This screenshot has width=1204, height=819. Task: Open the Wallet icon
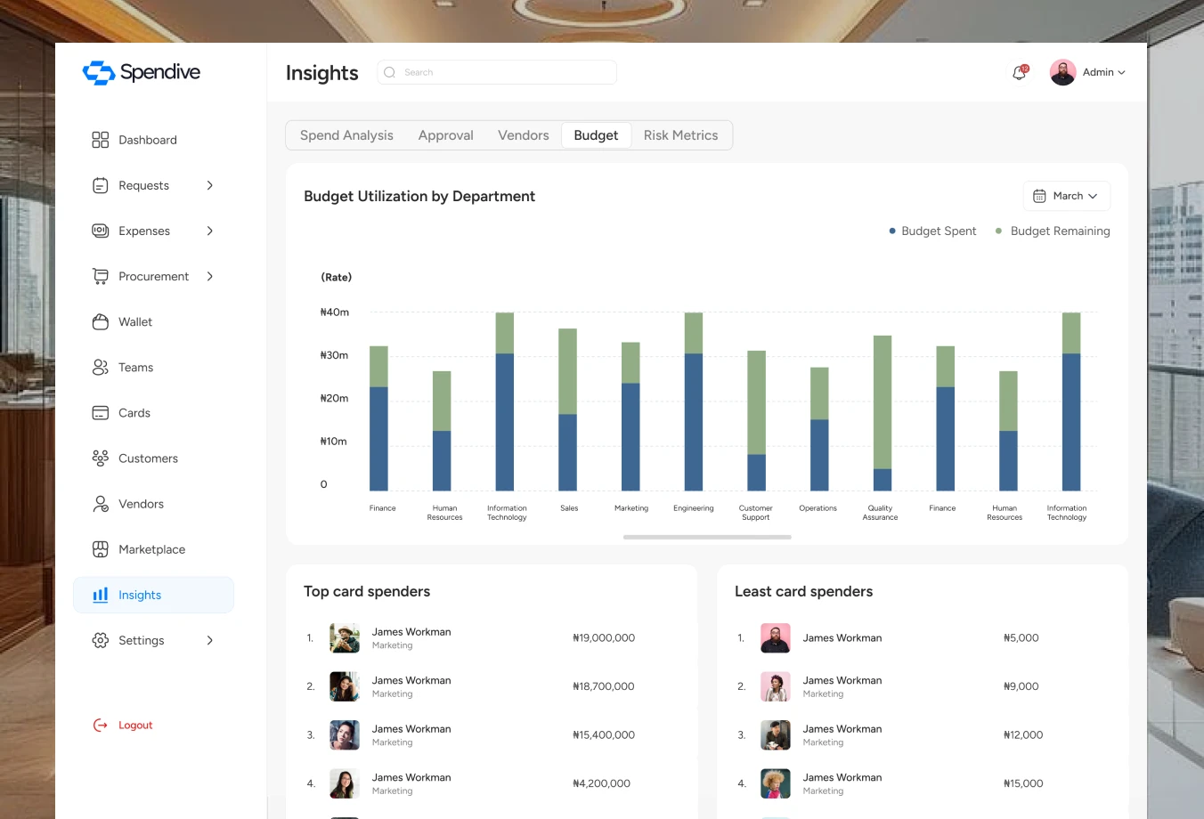click(x=101, y=321)
